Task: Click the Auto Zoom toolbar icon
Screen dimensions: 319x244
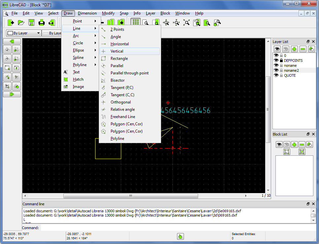Action: [x=187, y=22]
